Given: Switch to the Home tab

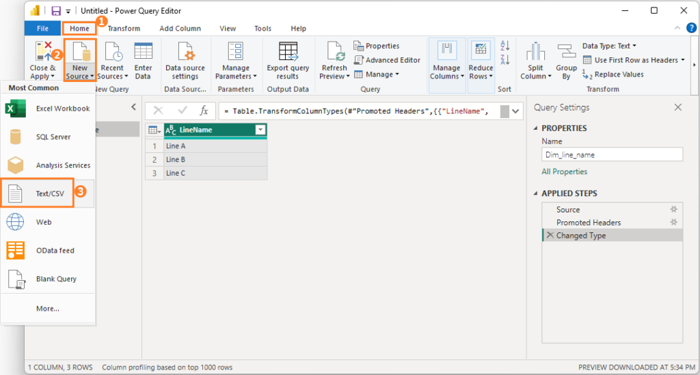Looking at the screenshot, I should 79,29.
